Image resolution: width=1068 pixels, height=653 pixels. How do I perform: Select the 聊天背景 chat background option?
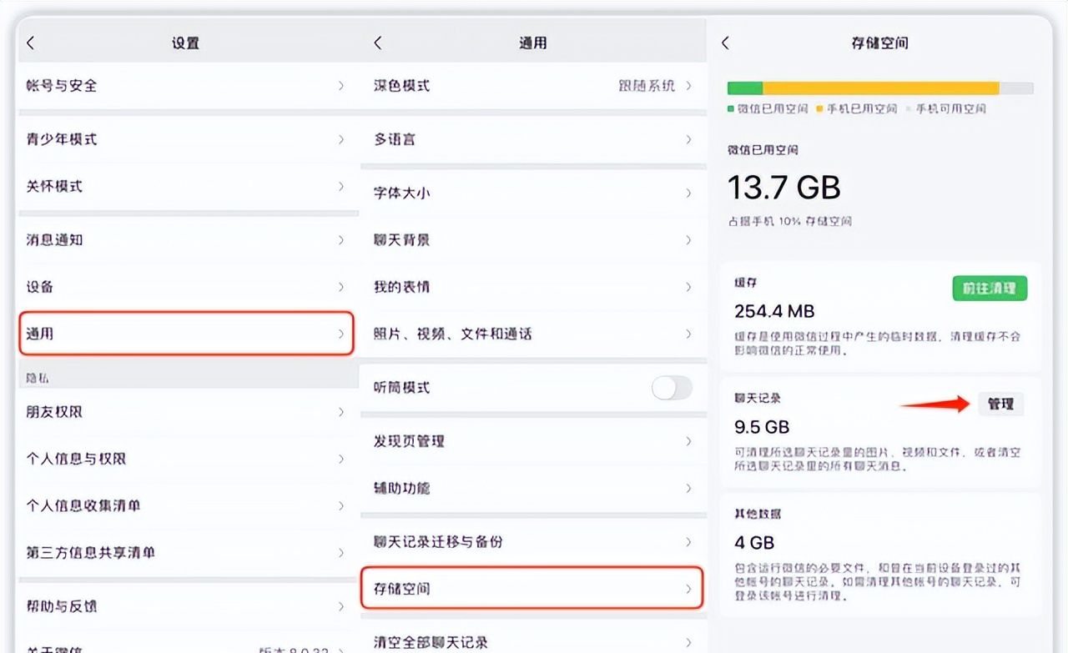[x=534, y=239]
